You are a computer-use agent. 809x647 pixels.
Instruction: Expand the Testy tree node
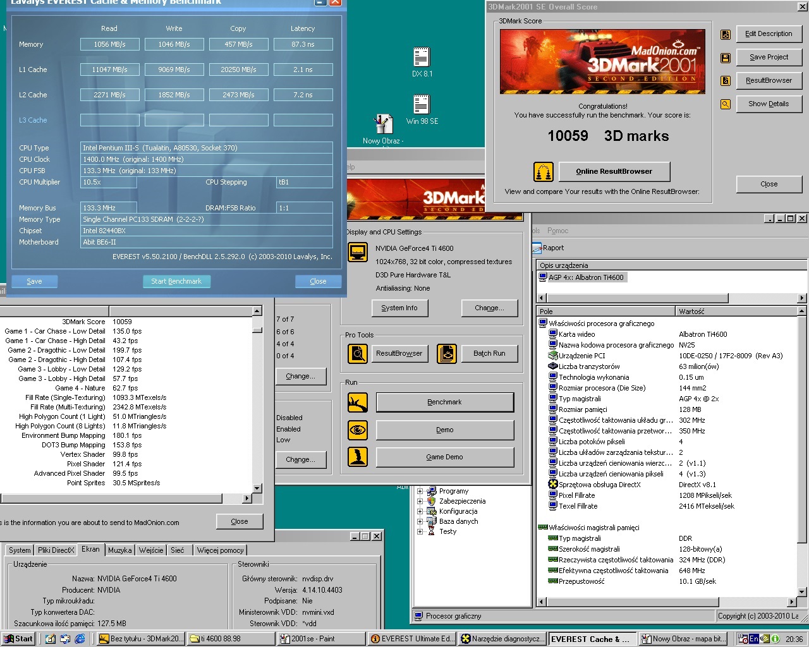click(x=420, y=531)
